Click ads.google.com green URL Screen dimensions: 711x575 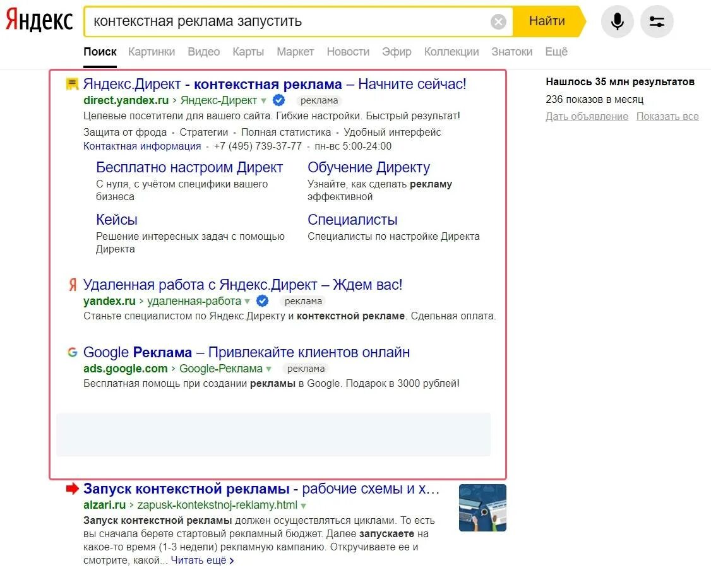point(126,369)
